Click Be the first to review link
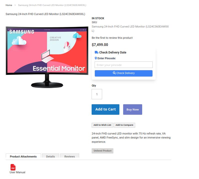Viewport: 199px width, 179px height. pos(112,38)
